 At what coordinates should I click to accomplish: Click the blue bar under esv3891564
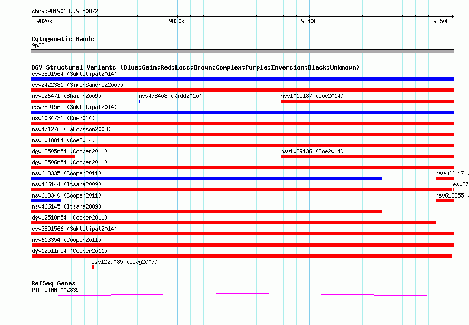point(242,79)
